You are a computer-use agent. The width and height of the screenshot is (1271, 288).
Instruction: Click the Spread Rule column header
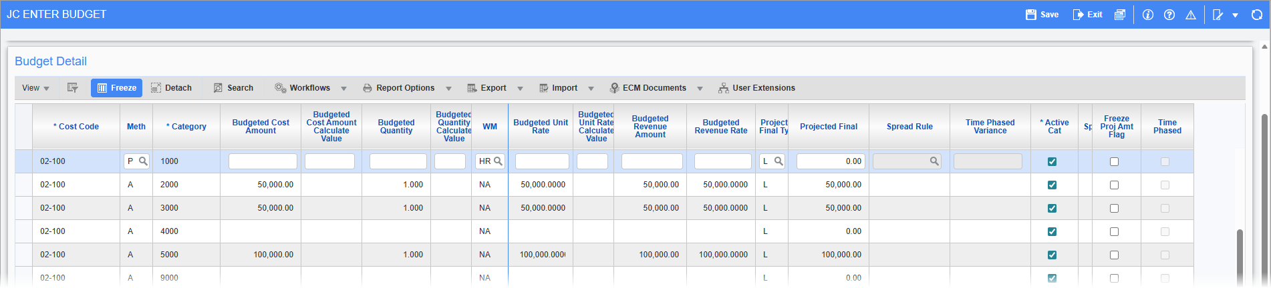(x=909, y=127)
